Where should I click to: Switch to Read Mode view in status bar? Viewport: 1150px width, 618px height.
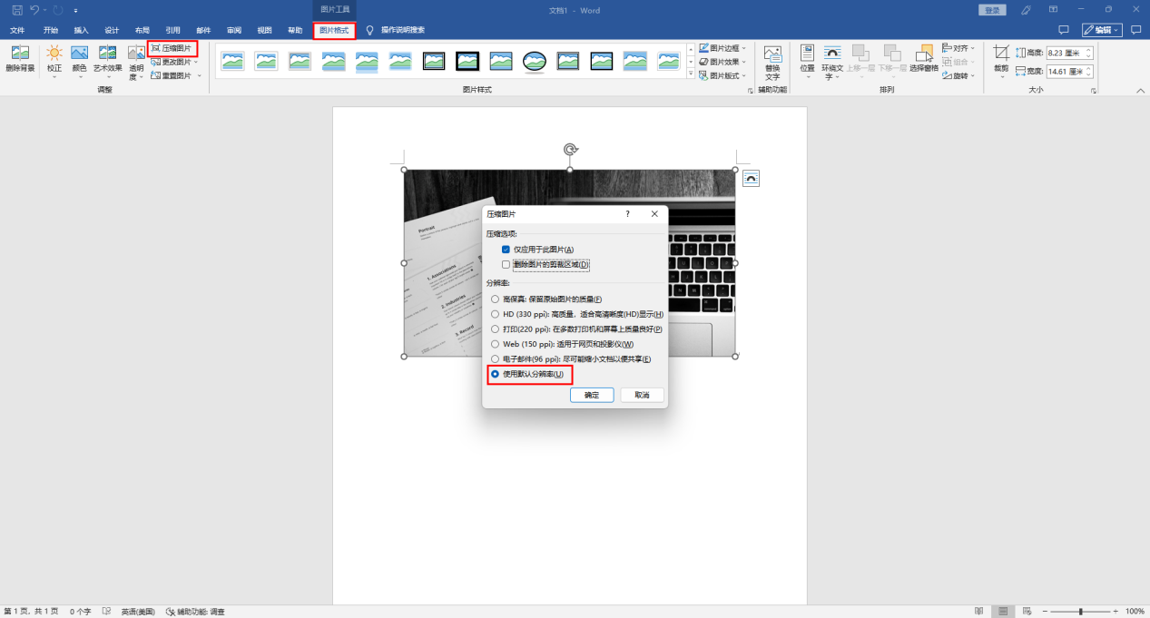(x=978, y=612)
